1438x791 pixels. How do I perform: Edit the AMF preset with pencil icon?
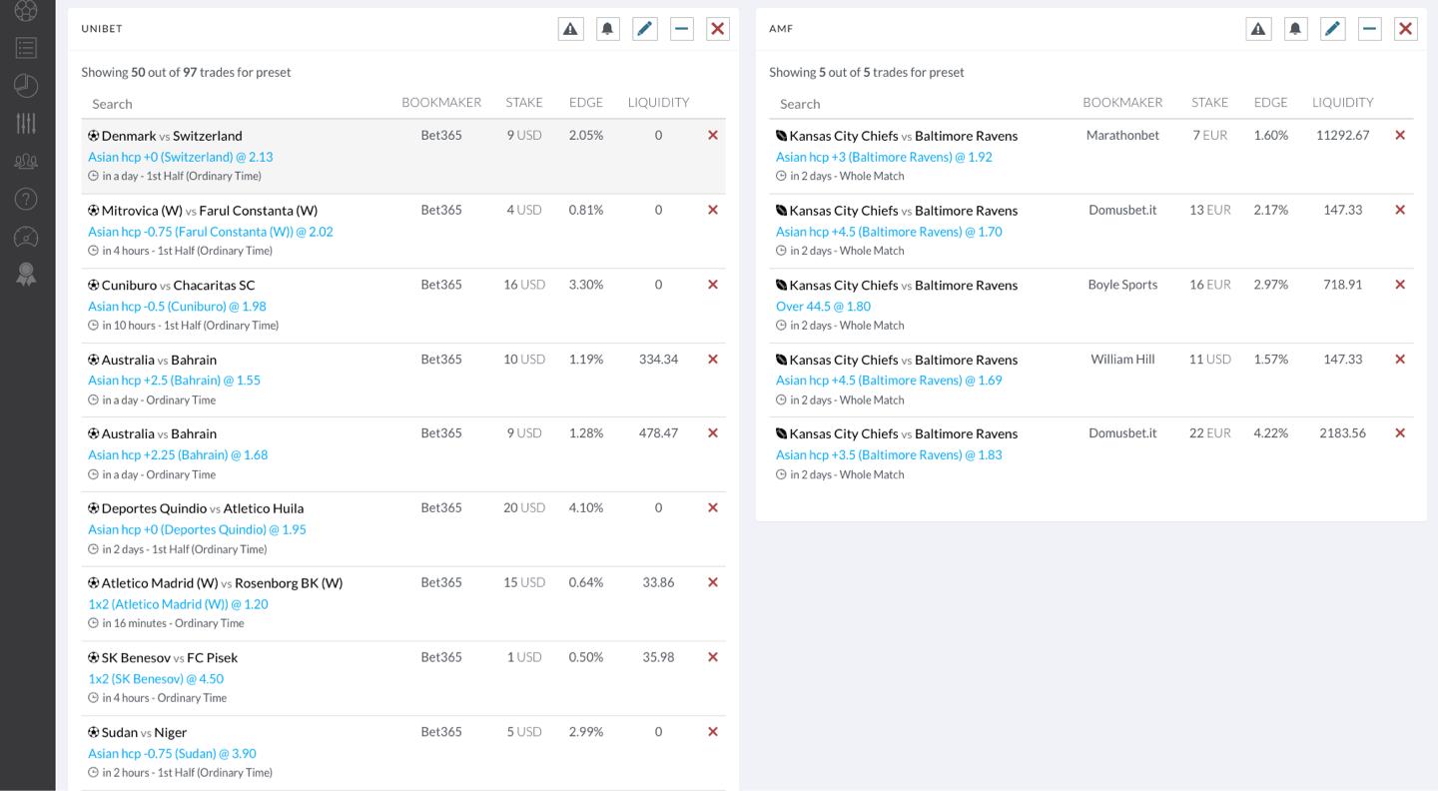pos(1333,29)
